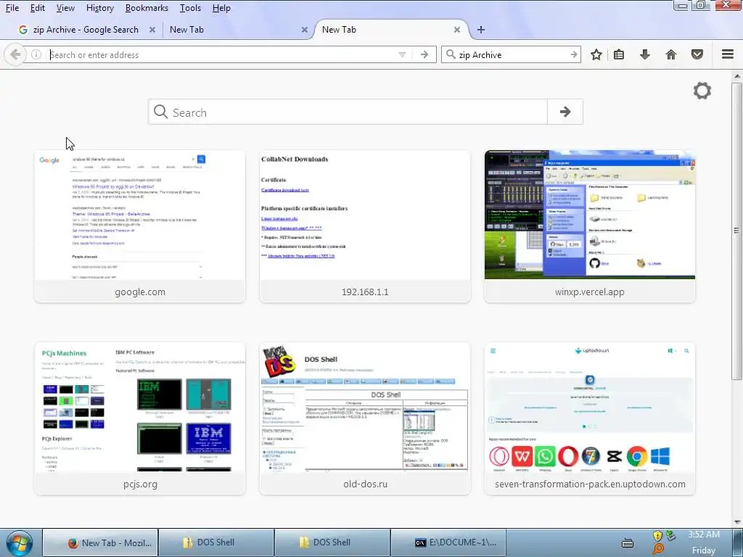Show bookmarks list icon in toolbar

click(619, 54)
